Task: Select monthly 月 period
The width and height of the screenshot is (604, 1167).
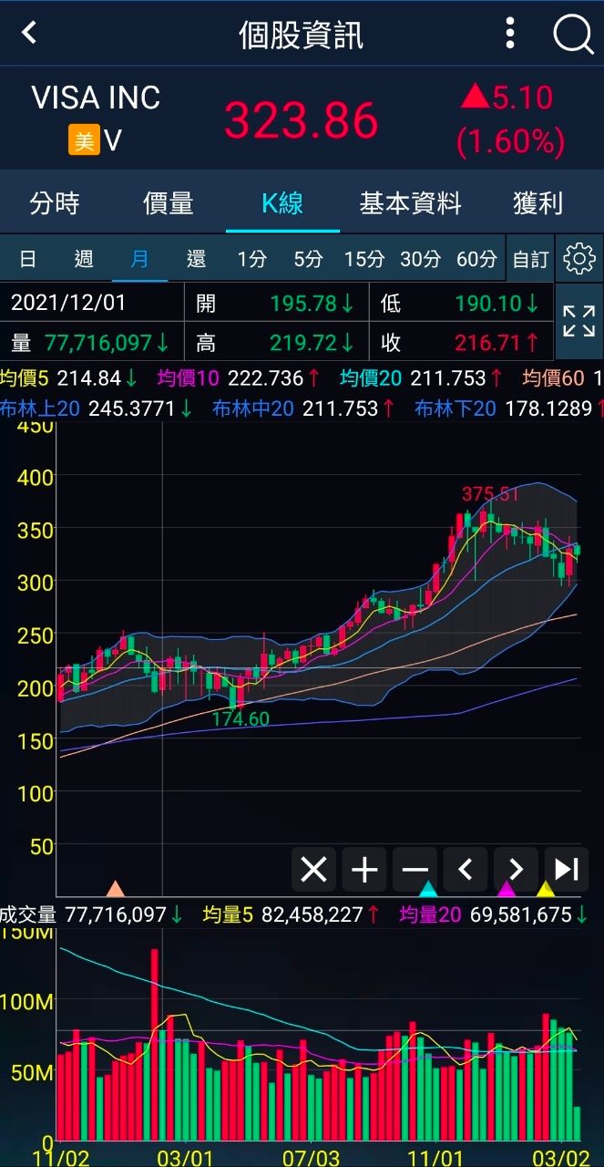Action: point(139,260)
